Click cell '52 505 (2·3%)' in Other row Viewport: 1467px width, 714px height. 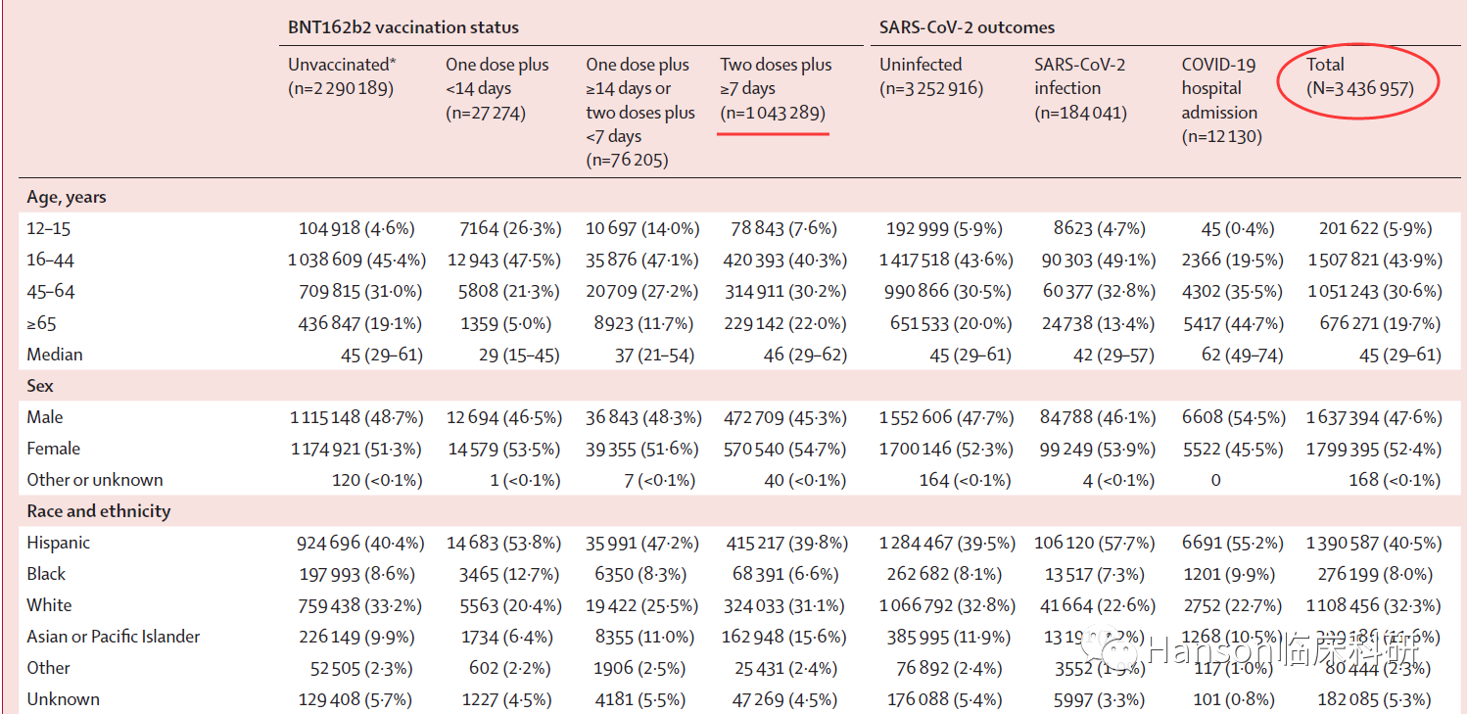(361, 668)
